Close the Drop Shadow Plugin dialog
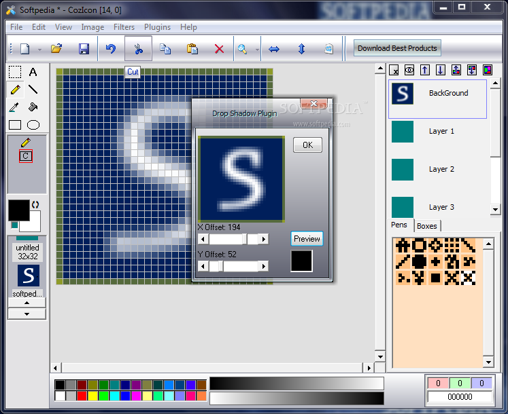This screenshot has height=414, width=508. pos(314,103)
